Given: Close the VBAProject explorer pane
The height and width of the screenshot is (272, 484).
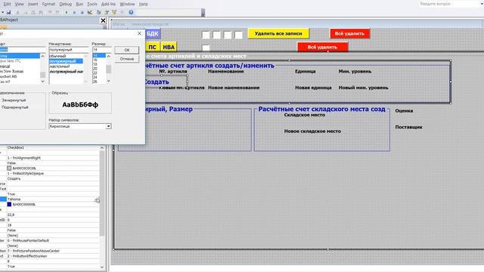Looking at the screenshot, I should coord(103,20).
